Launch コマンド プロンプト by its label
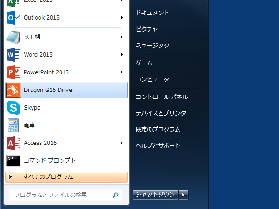The width and height of the screenshot is (279, 209). [50, 161]
